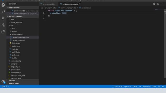
Task: Open the Search view in the activity bar
Action: click(3, 11)
